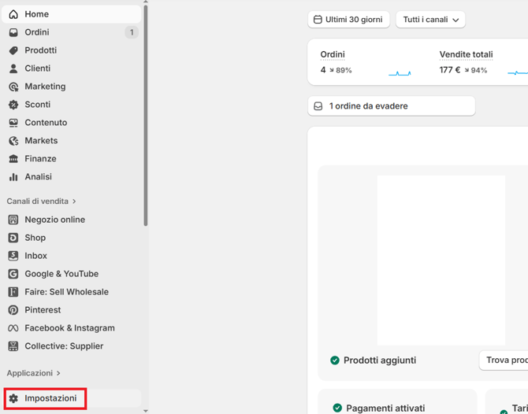Click the Google & YouTube icon
The width and height of the screenshot is (528, 414).
click(x=13, y=274)
